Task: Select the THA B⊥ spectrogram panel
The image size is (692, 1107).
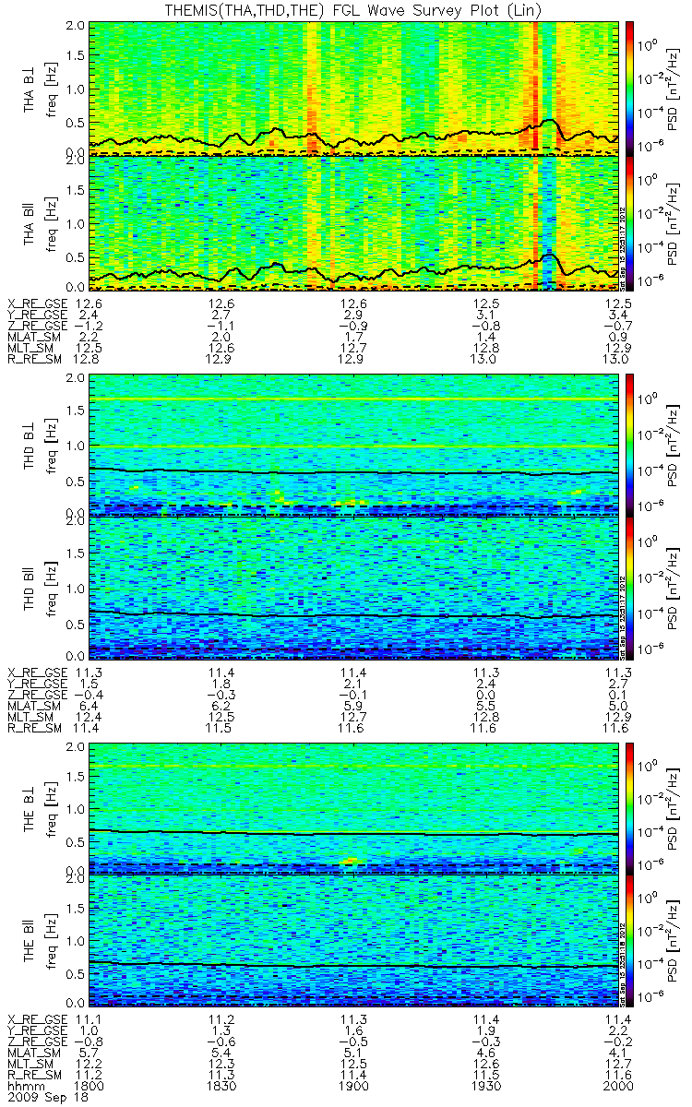Action: click(353, 89)
